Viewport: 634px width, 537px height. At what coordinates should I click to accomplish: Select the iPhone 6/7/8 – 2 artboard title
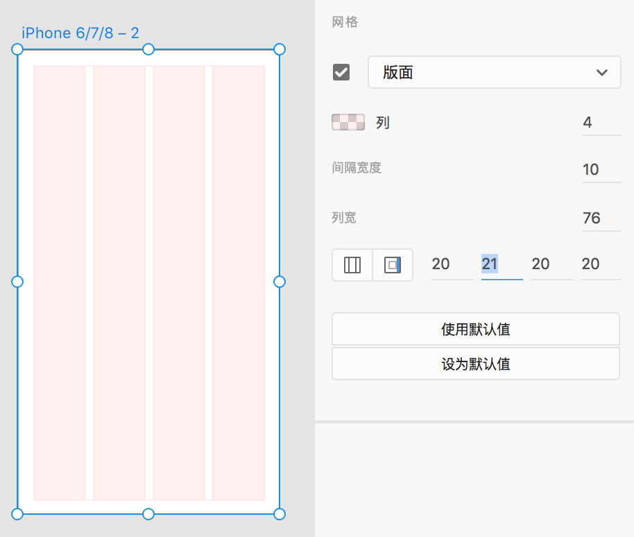(80, 33)
